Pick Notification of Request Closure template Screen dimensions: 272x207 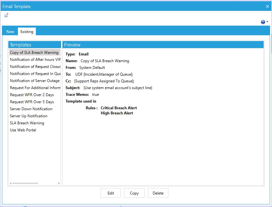[35, 67]
